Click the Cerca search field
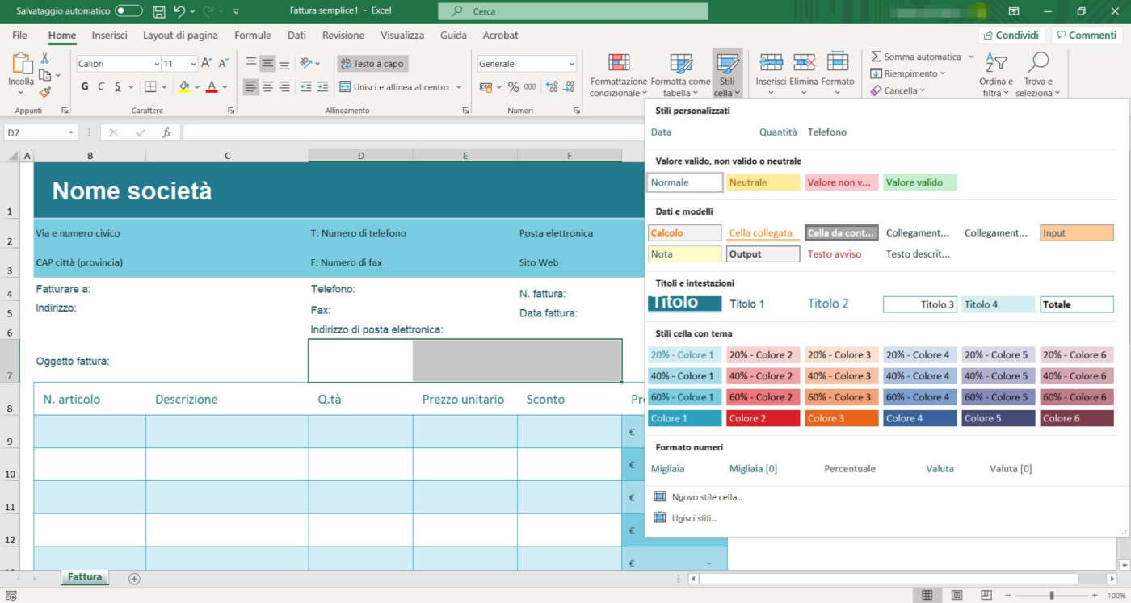The image size is (1131, 603). [573, 11]
